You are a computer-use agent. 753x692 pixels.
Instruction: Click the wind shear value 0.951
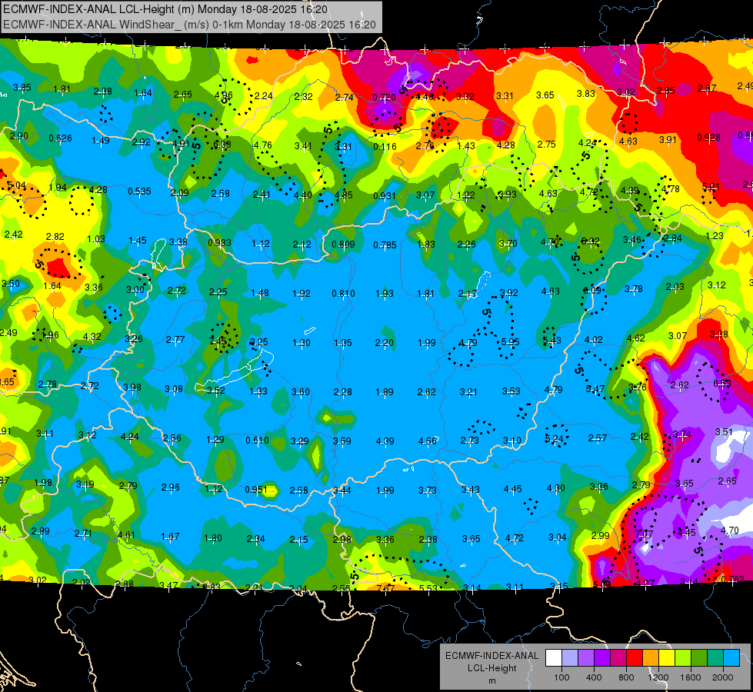(x=256, y=490)
